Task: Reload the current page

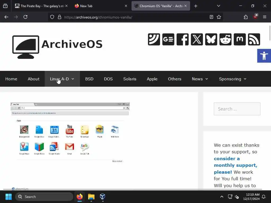Action: click(25, 17)
